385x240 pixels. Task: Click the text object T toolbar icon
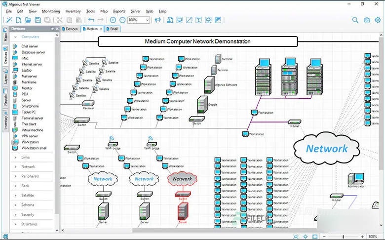(x=198, y=20)
